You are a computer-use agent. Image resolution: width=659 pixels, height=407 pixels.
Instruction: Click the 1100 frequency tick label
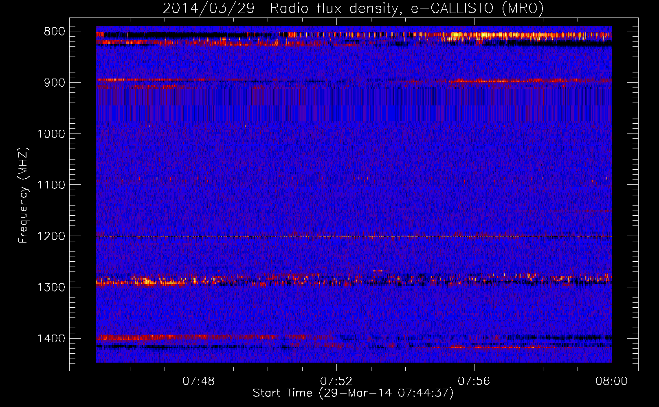pyautogui.click(x=51, y=185)
